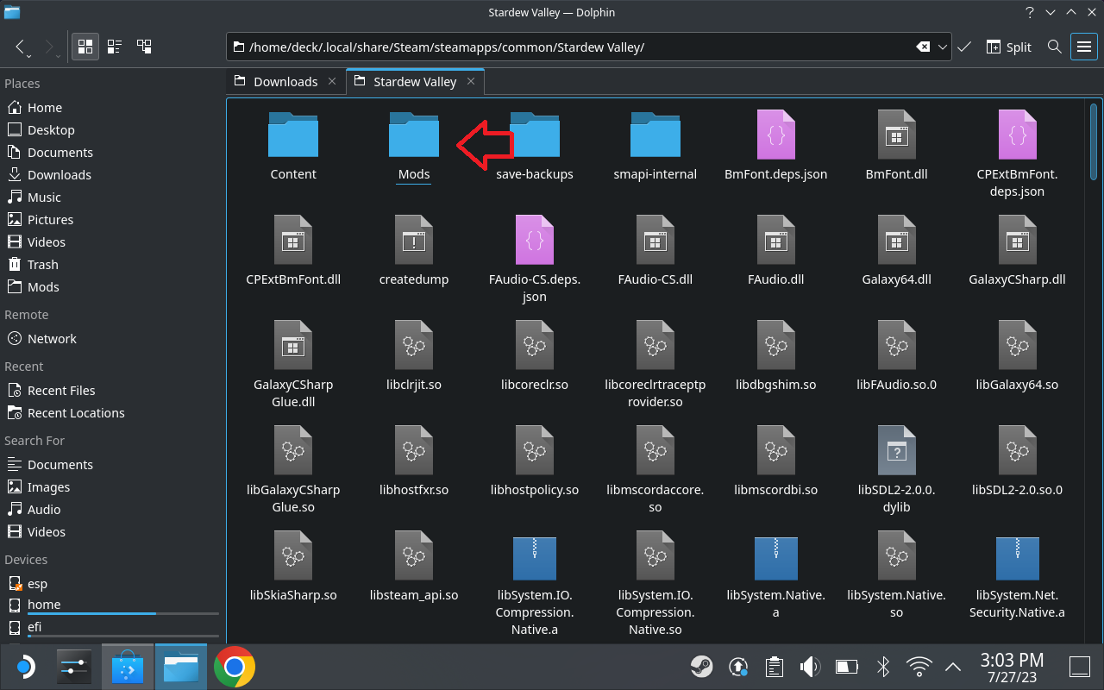
Task: Switch to Icons view mode
Action: tap(85, 47)
